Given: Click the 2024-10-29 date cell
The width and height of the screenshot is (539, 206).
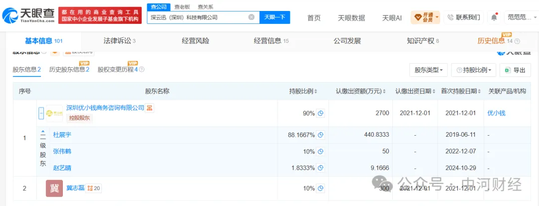Looking at the screenshot, I should click(460, 168).
